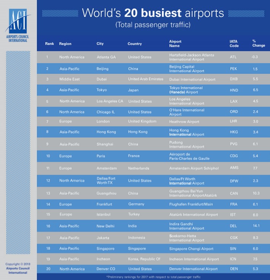Click the 'HND' IATA code
This screenshot has height=280, width=270.
(234, 90)
